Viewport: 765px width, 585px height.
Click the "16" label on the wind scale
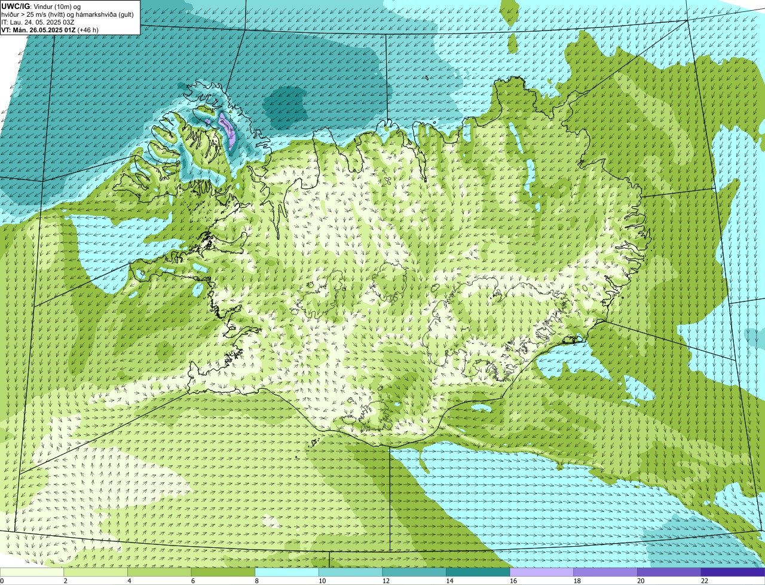click(513, 581)
